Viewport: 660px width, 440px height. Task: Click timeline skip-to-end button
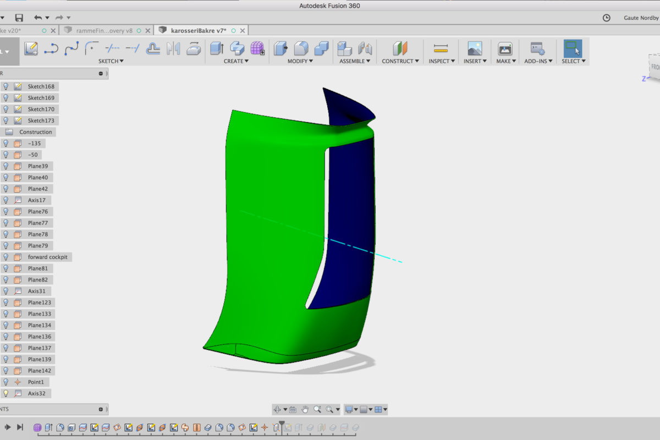pyautogui.click(x=20, y=427)
